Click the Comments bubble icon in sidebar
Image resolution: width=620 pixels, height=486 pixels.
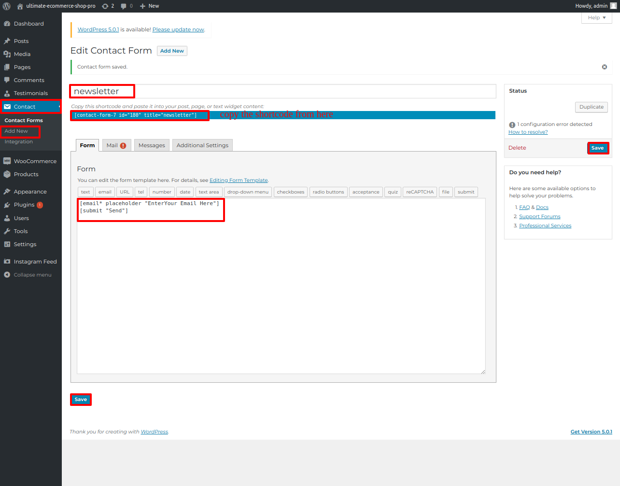point(7,80)
